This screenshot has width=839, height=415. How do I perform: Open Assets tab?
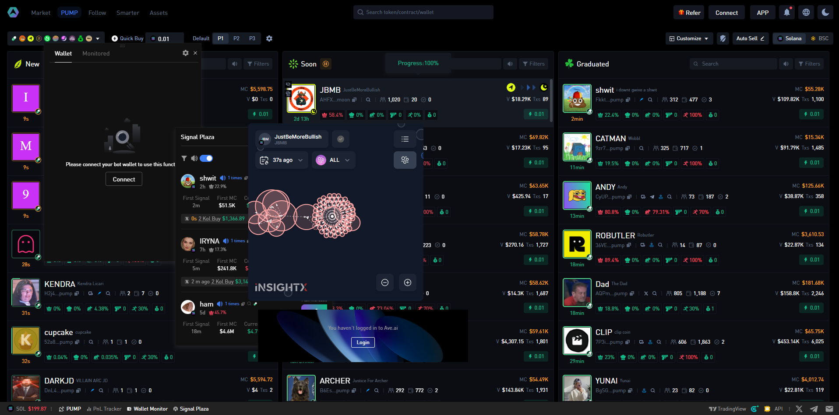click(159, 13)
